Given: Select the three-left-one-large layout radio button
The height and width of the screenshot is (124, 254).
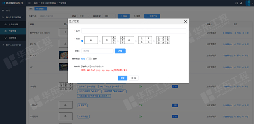Looking at the screenshot, I should [x=118, y=41].
